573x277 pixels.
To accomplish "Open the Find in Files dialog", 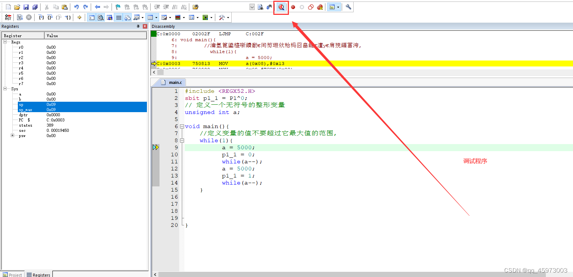I will [195, 7].
